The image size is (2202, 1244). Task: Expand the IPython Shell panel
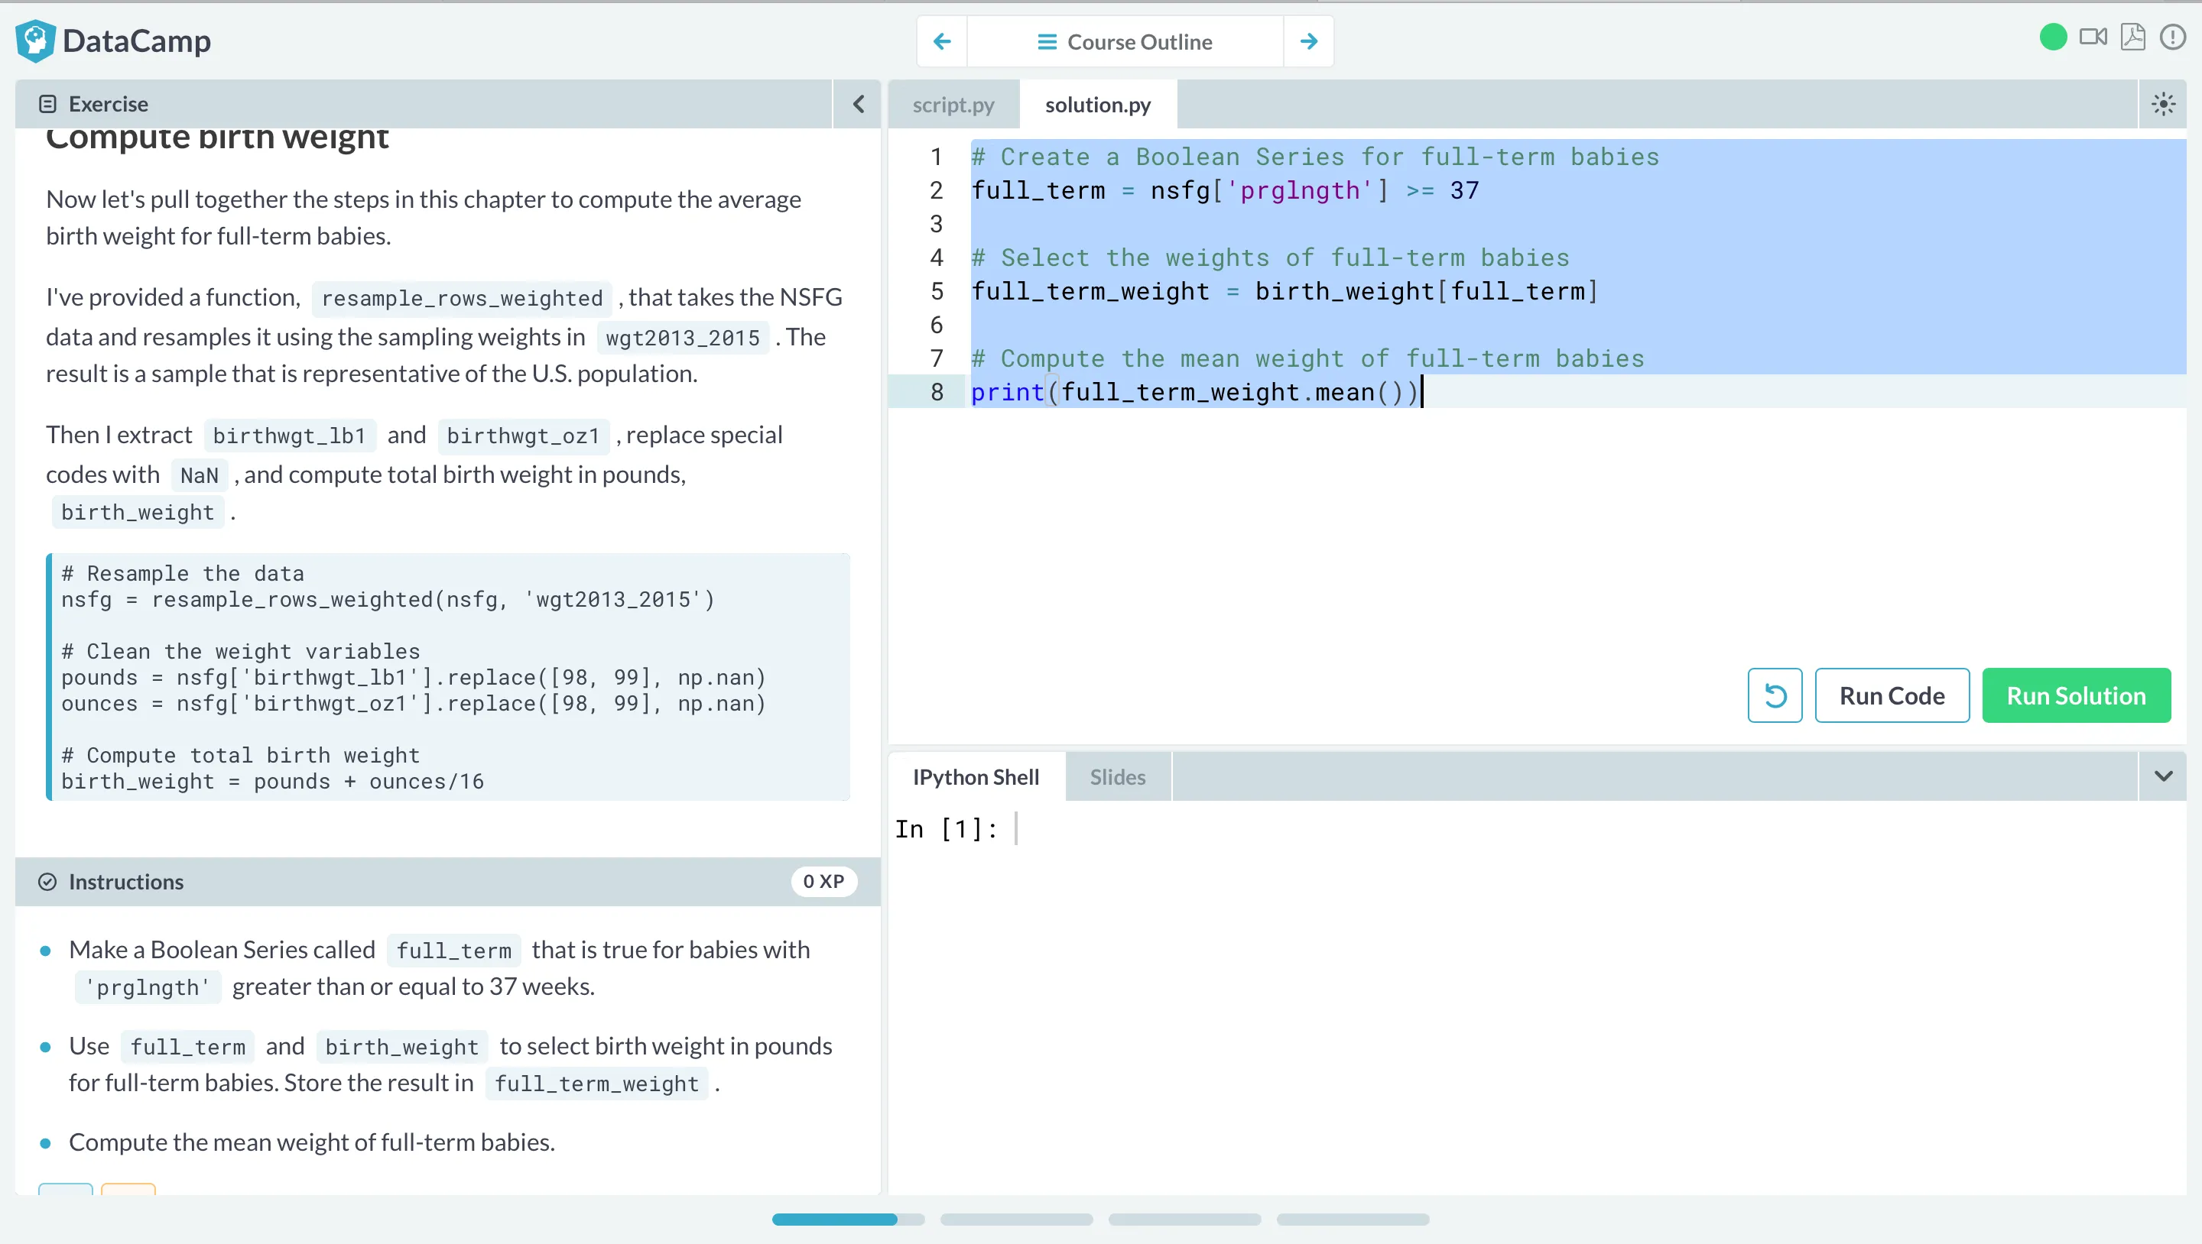[x=2163, y=776]
